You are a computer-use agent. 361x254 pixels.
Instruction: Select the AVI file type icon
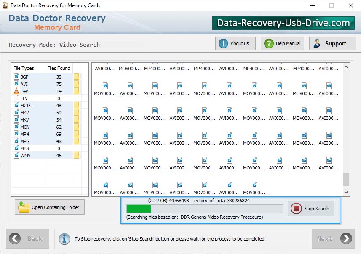pos(16,84)
